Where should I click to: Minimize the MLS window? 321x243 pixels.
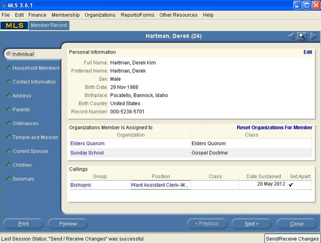[297, 5]
